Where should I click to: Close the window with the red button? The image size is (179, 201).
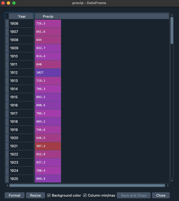point(3,3)
